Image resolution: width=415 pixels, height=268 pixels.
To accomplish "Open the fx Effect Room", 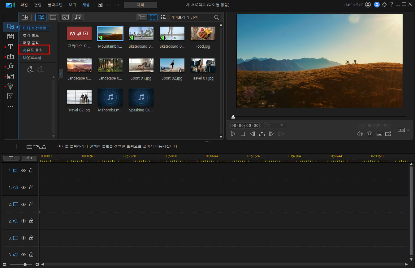I will (11, 66).
